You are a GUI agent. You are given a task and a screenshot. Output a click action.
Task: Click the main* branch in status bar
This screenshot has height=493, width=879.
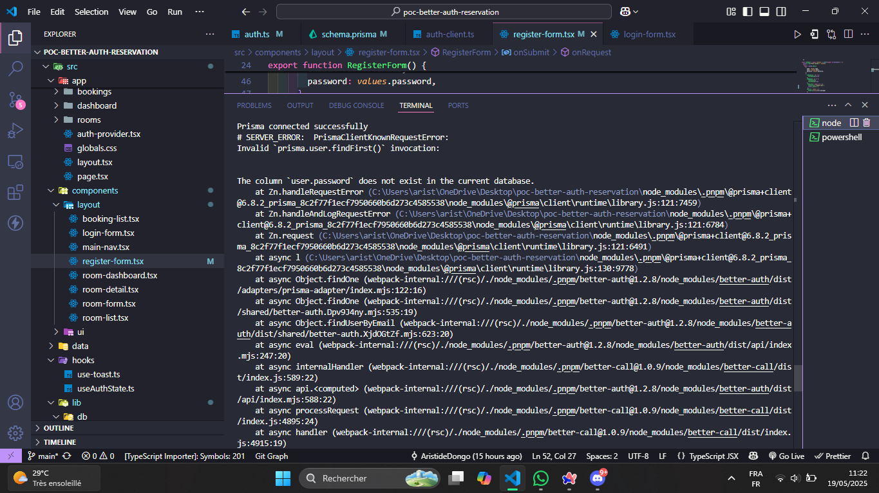click(x=43, y=456)
